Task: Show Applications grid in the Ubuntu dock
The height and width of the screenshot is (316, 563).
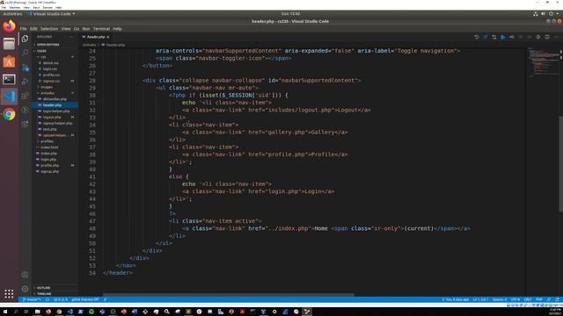Action: pyautogui.click(x=9, y=294)
